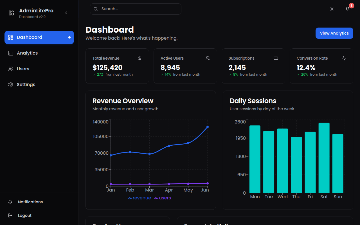The height and width of the screenshot is (225, 360).
Task: Click the Jun revenue data point
Action: click(x=208, y=127)
